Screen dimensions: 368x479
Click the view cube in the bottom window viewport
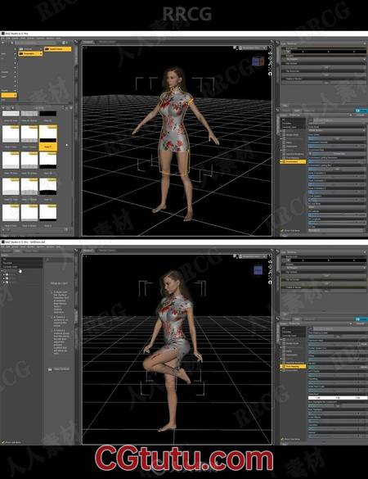pyautogui.click(x=258, y=270)
